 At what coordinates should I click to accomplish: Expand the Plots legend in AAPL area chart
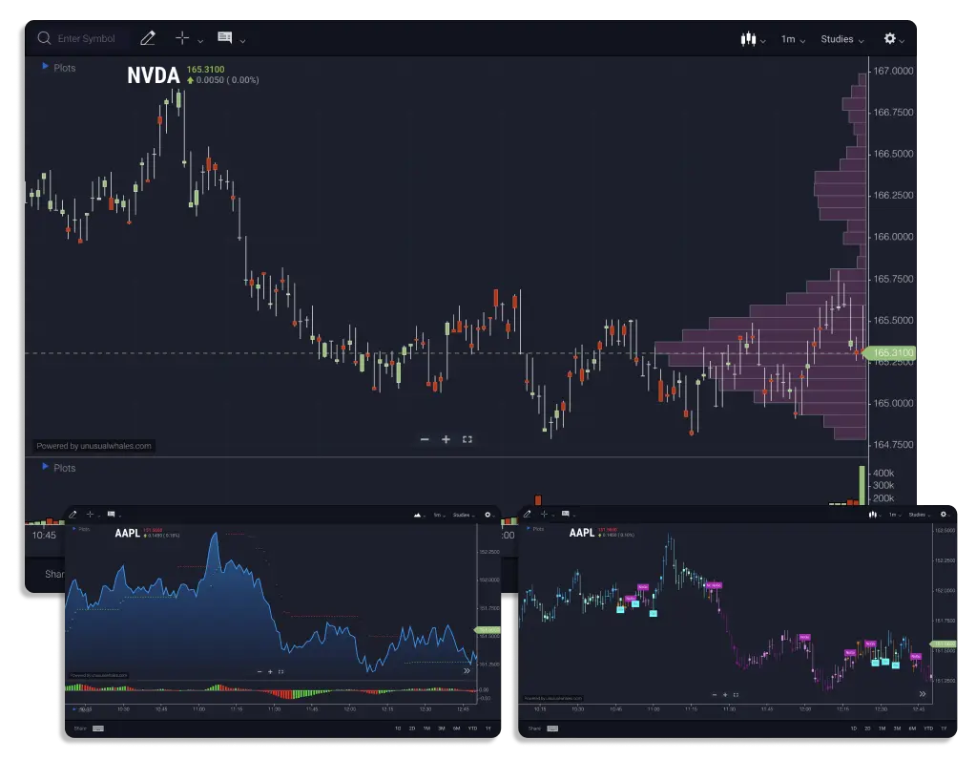81,529
